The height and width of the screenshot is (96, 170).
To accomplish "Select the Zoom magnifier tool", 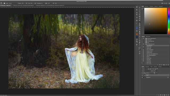I will [x=139, y=44].
